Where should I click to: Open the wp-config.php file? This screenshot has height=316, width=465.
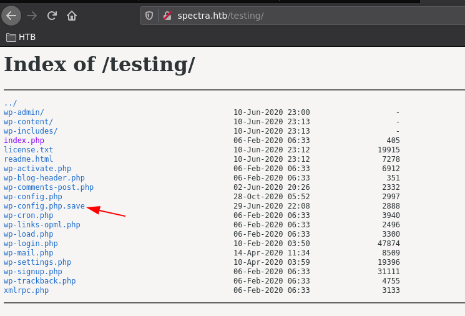pyautogui.click(x=32, y=197)
